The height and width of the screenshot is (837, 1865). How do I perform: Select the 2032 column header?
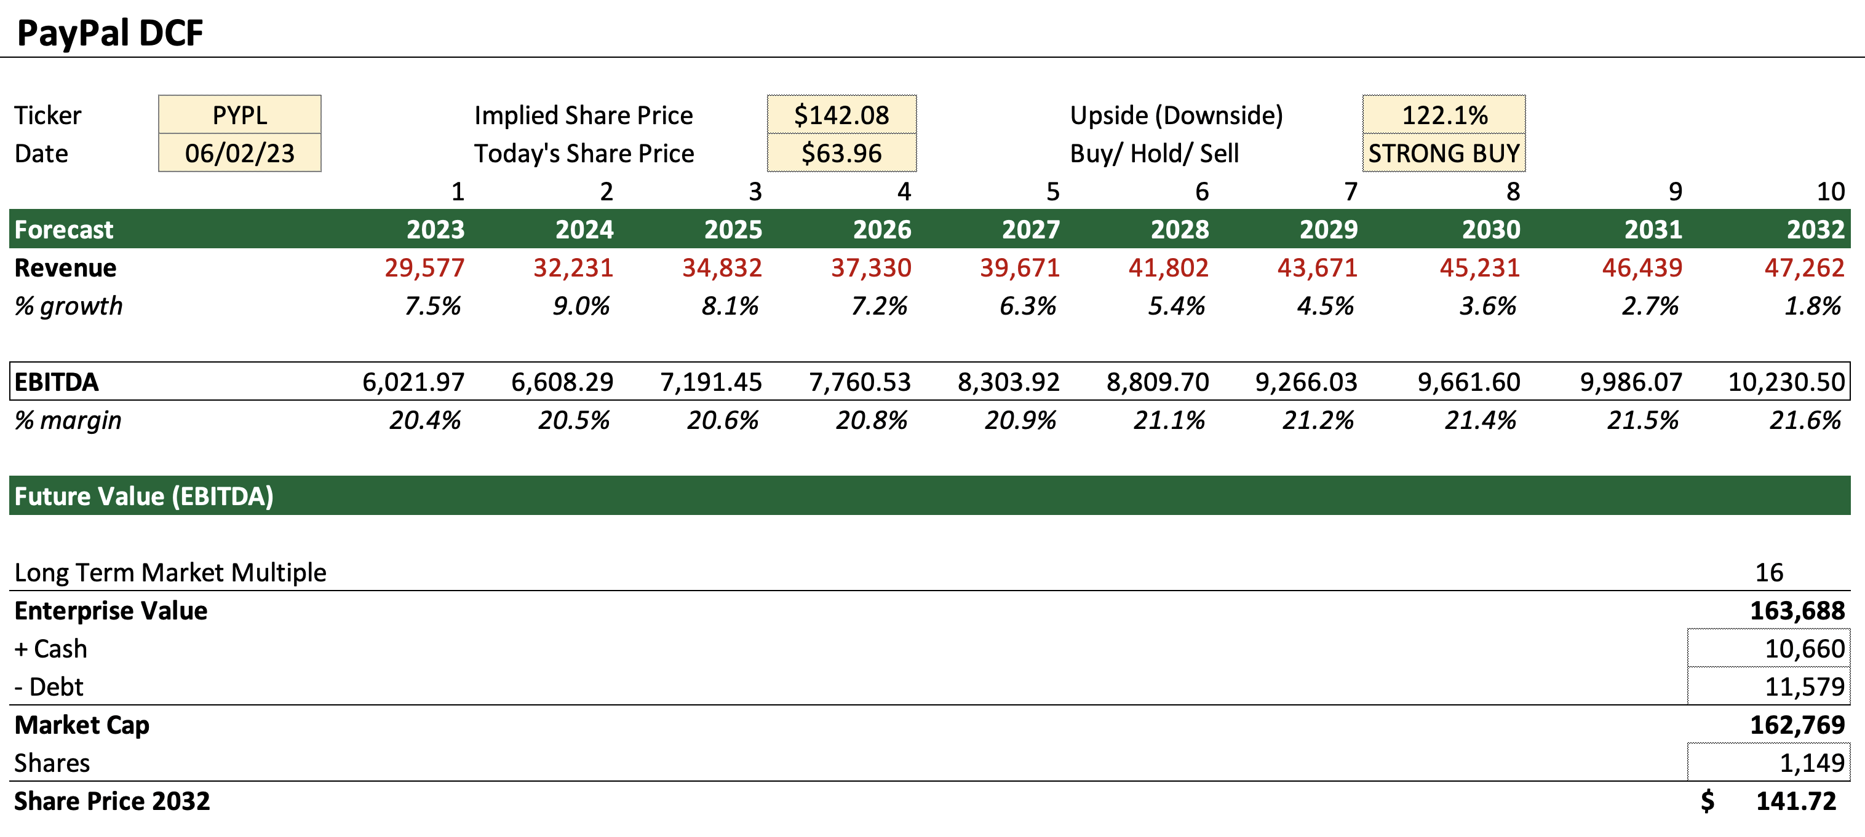coord(1815,229)
